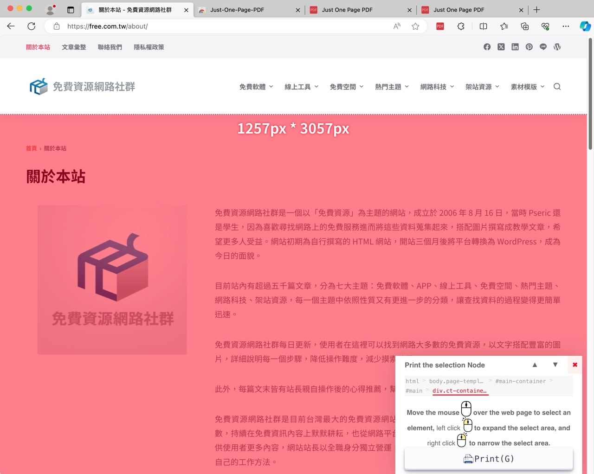The image size is (594, 474).
Task: Open 關於本站 in the top menu
Action: 38,47
